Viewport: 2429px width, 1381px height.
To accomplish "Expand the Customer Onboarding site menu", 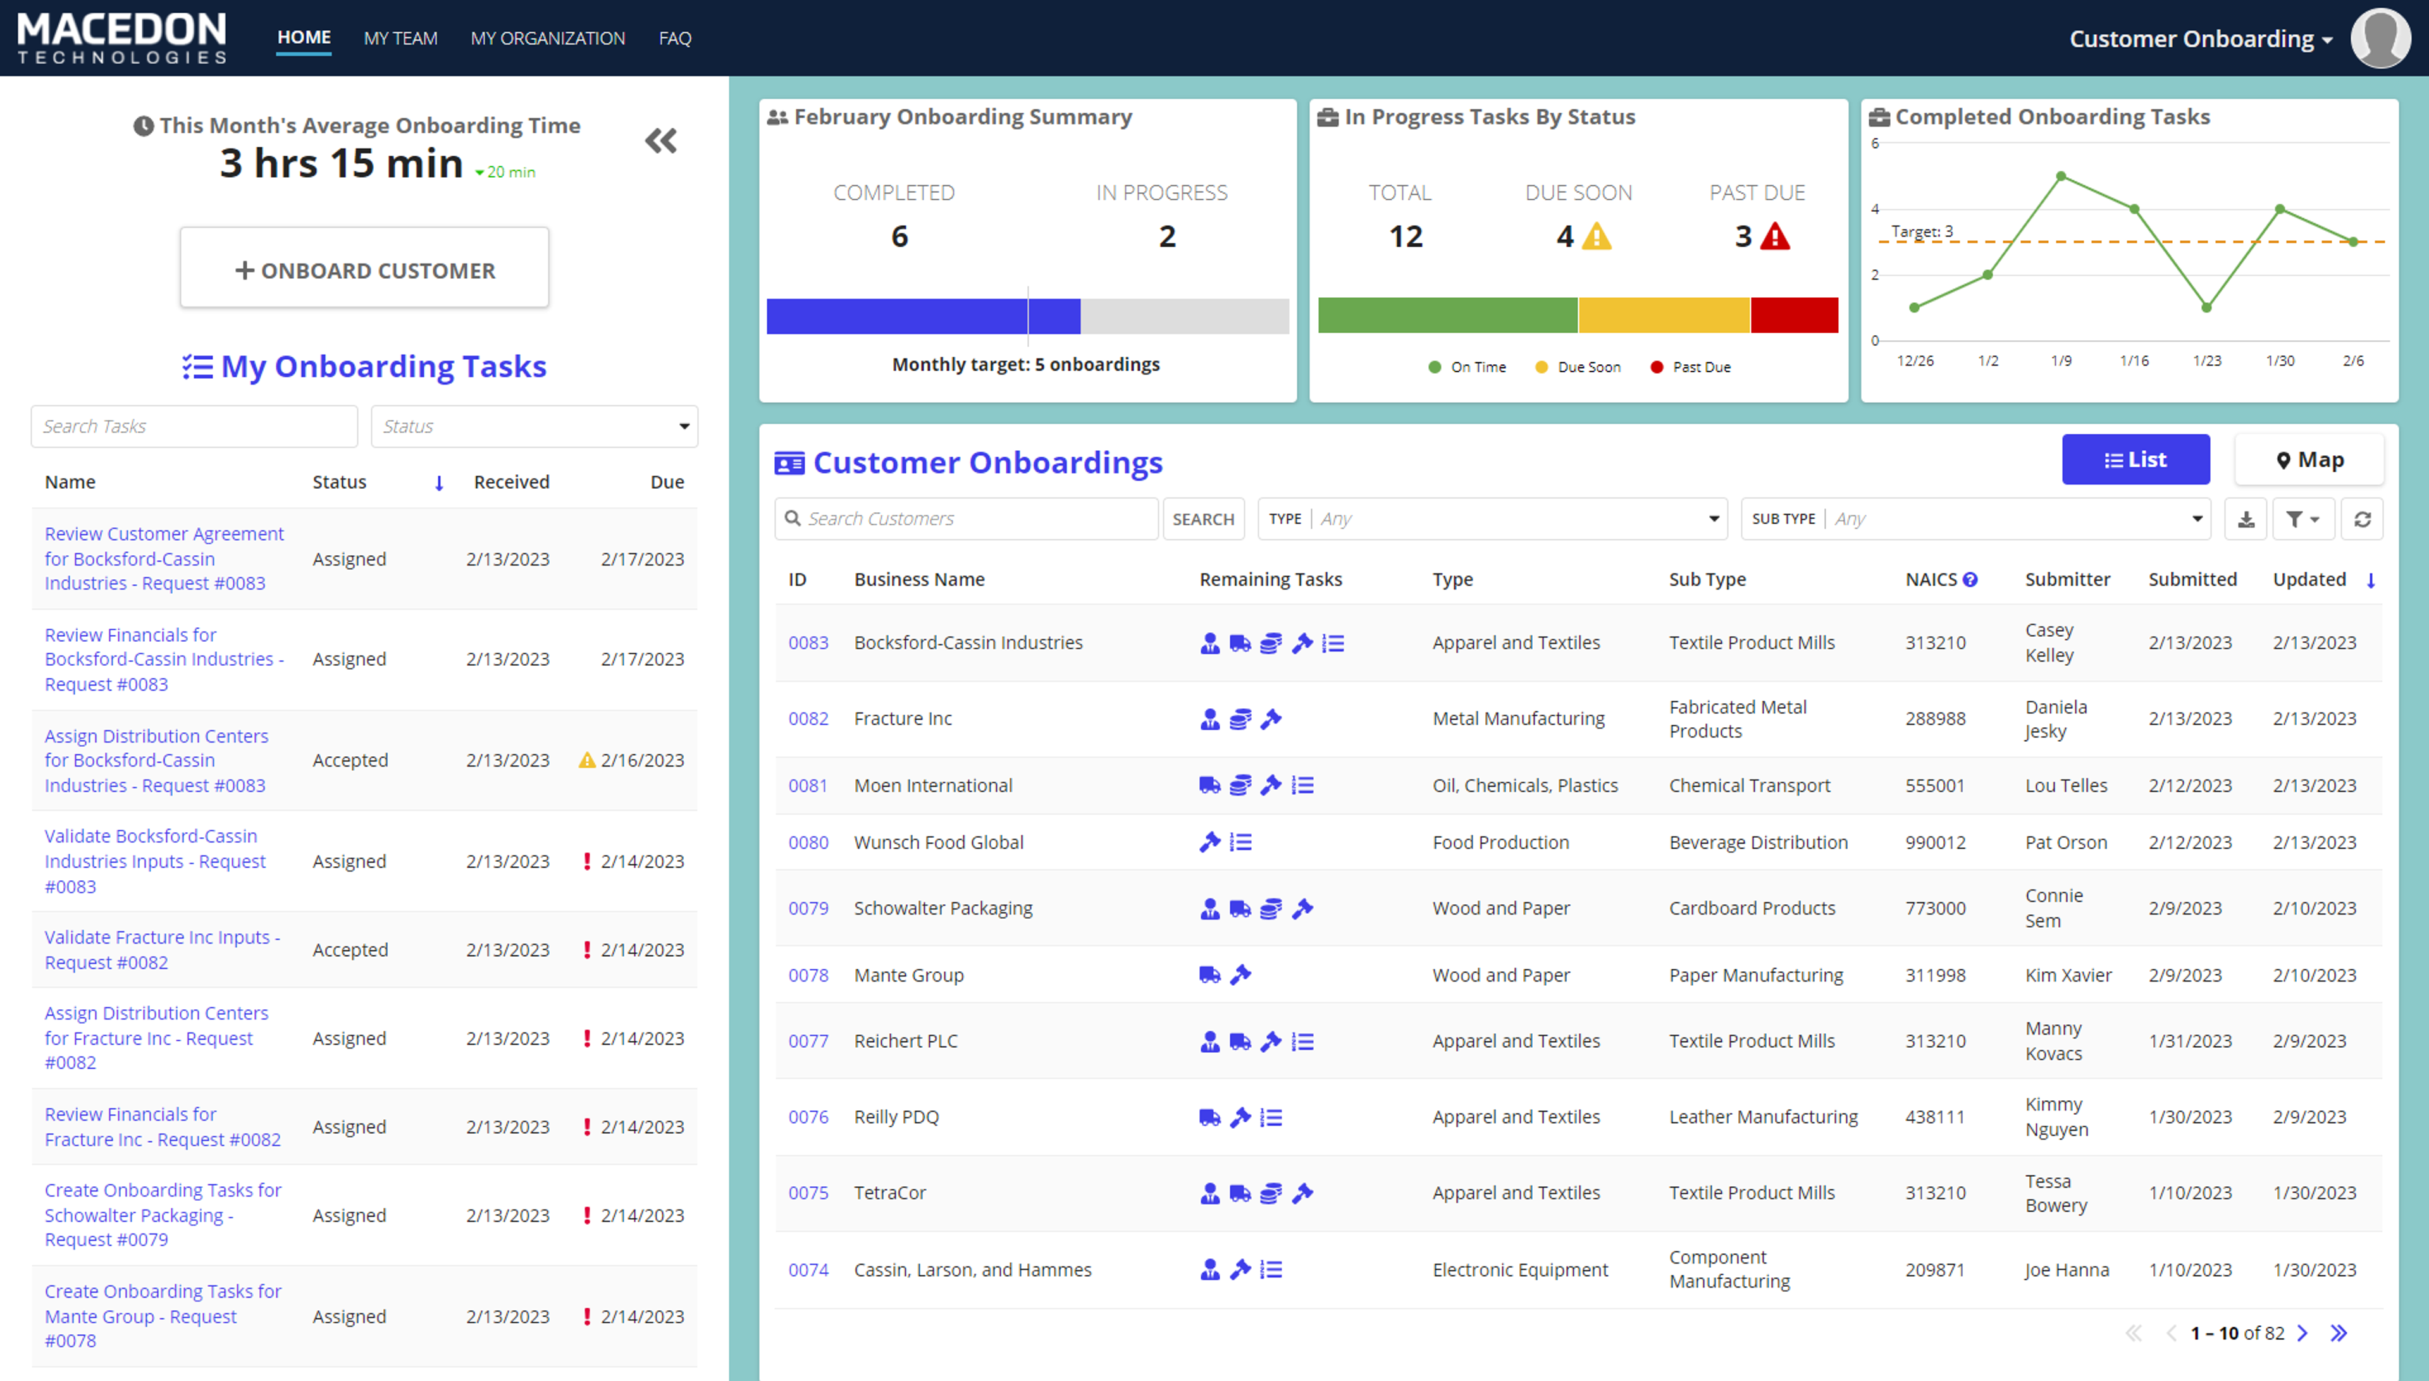I will (2201, 39).
